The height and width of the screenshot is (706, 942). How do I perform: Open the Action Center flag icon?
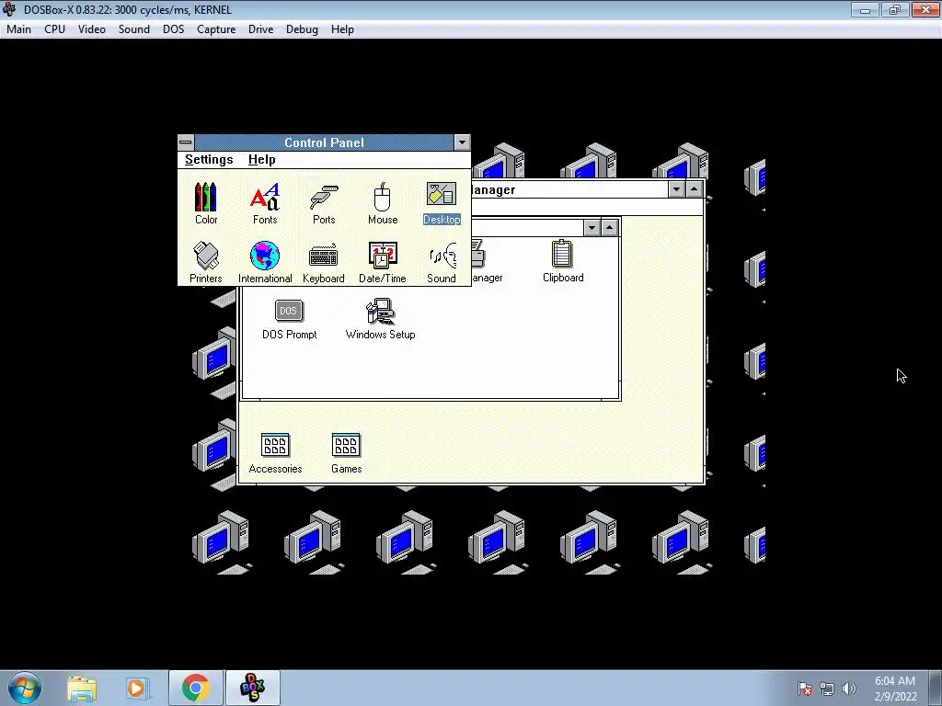pos(805,689)
